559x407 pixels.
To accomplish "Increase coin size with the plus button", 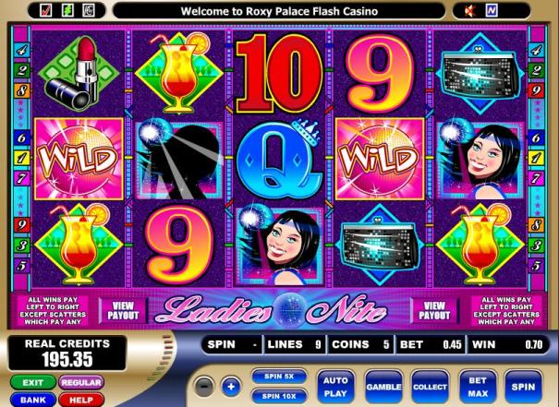I will (231, 387).
